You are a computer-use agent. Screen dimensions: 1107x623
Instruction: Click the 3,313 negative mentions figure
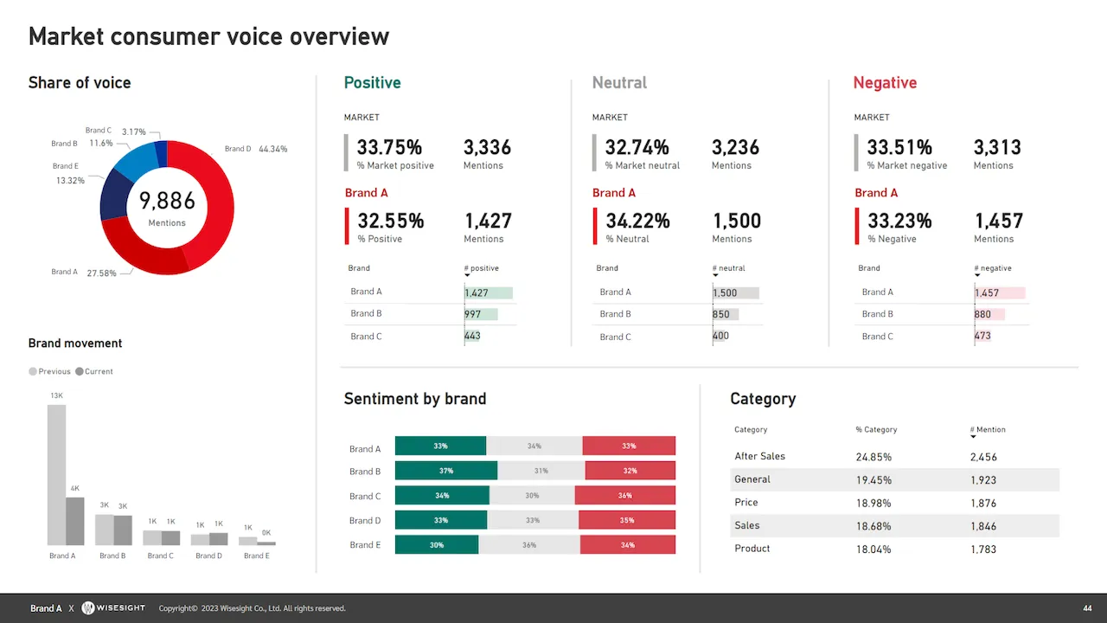(x=997, y=147)
